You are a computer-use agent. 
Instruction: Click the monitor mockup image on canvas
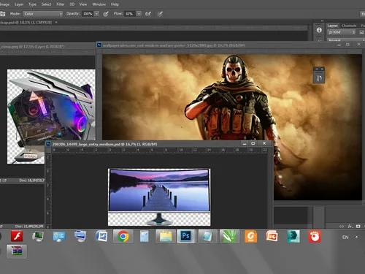point(159,197)
